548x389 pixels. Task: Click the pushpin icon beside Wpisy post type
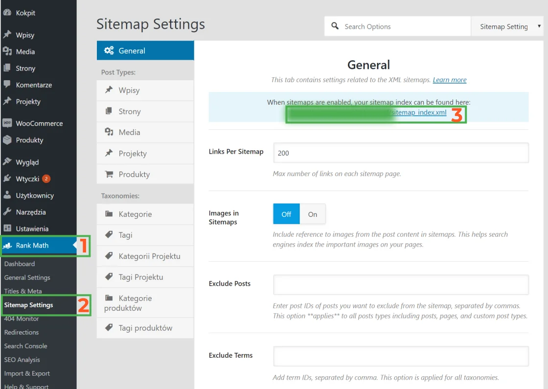pyautogui.click(x=109, y=90)
